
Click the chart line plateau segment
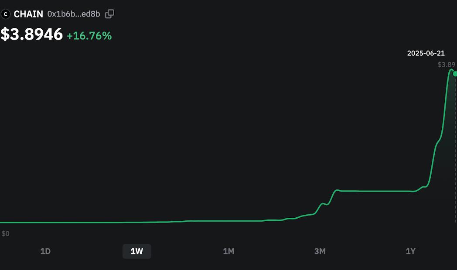point(376,191)
